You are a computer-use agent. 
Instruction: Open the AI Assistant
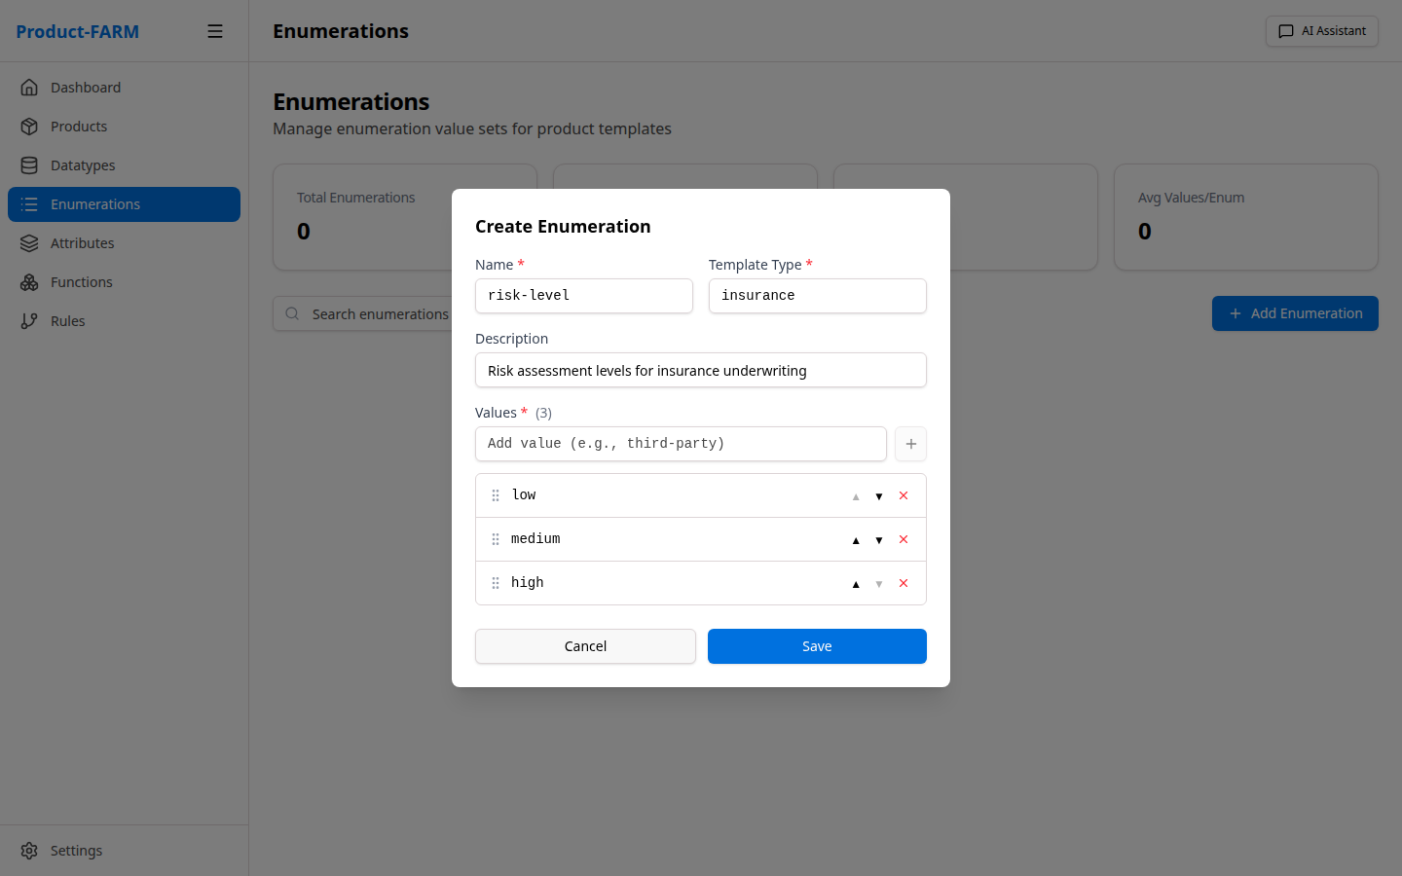[1321, 30]
